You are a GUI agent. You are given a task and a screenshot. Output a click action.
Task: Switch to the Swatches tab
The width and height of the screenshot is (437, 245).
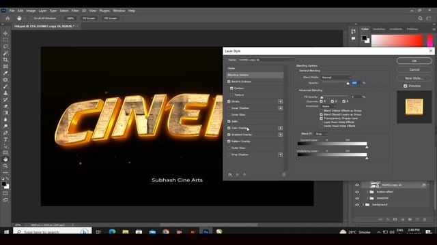click(x=379, y=29)
